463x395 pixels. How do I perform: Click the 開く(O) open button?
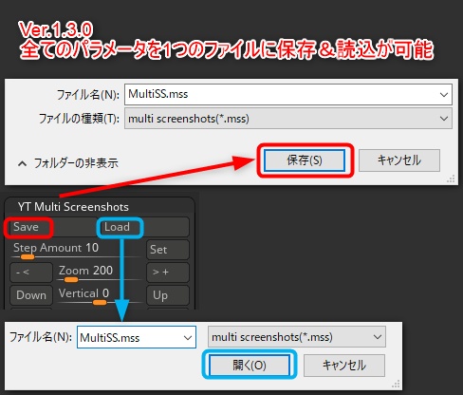[250, 366]
